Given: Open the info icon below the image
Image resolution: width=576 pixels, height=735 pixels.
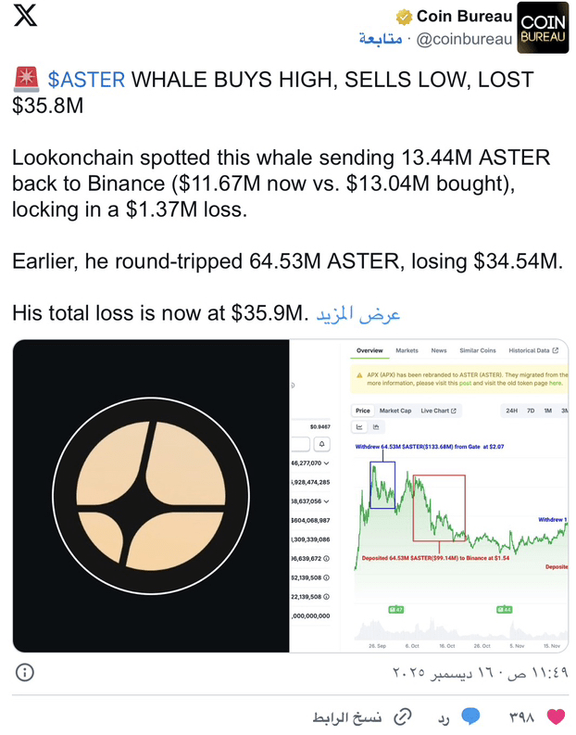Looking at the screenshot, I should (25, 672).
